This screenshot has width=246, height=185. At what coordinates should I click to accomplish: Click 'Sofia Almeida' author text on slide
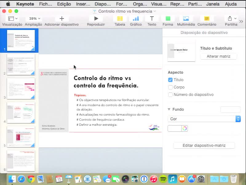coord(49,126)
